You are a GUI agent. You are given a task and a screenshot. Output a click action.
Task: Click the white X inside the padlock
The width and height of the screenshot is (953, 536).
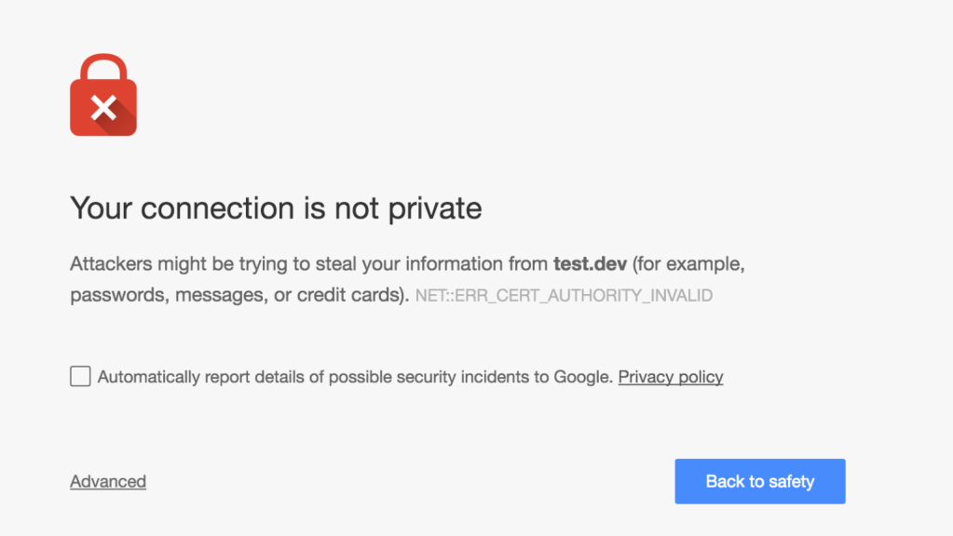(103, 108)
